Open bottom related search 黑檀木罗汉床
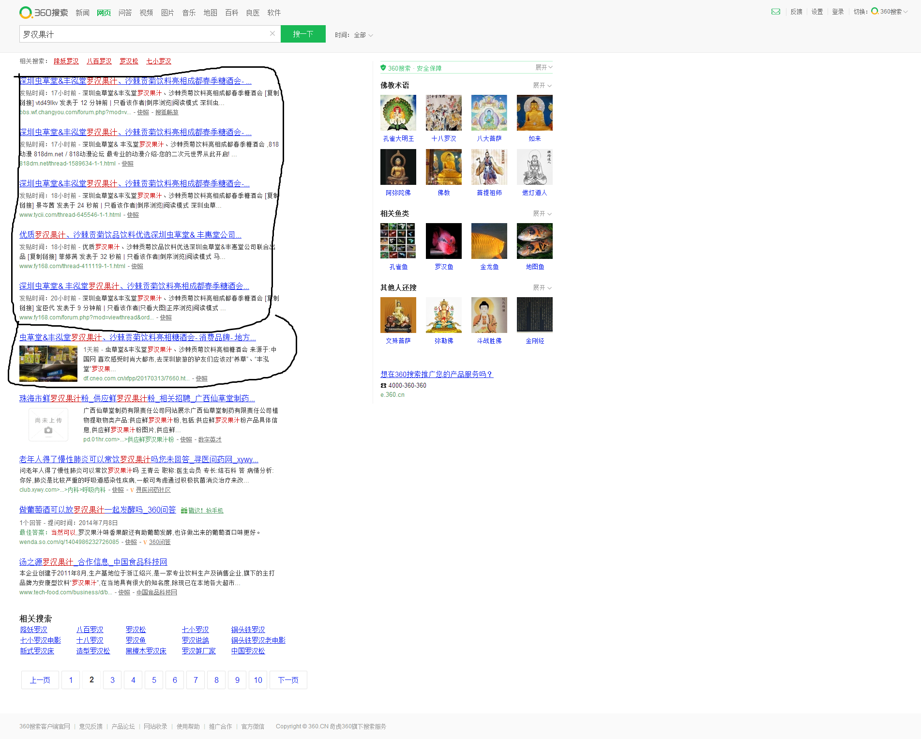This screenshot has width=921, height=739. pos(146,651)
